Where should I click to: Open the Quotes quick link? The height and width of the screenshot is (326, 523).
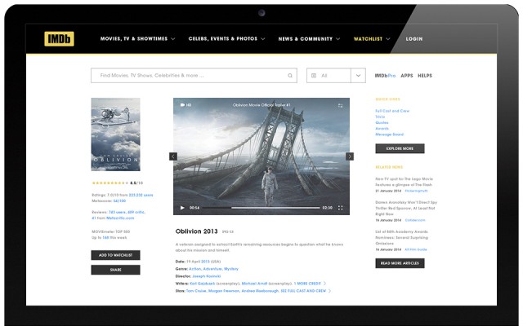(x=382, y=123)
